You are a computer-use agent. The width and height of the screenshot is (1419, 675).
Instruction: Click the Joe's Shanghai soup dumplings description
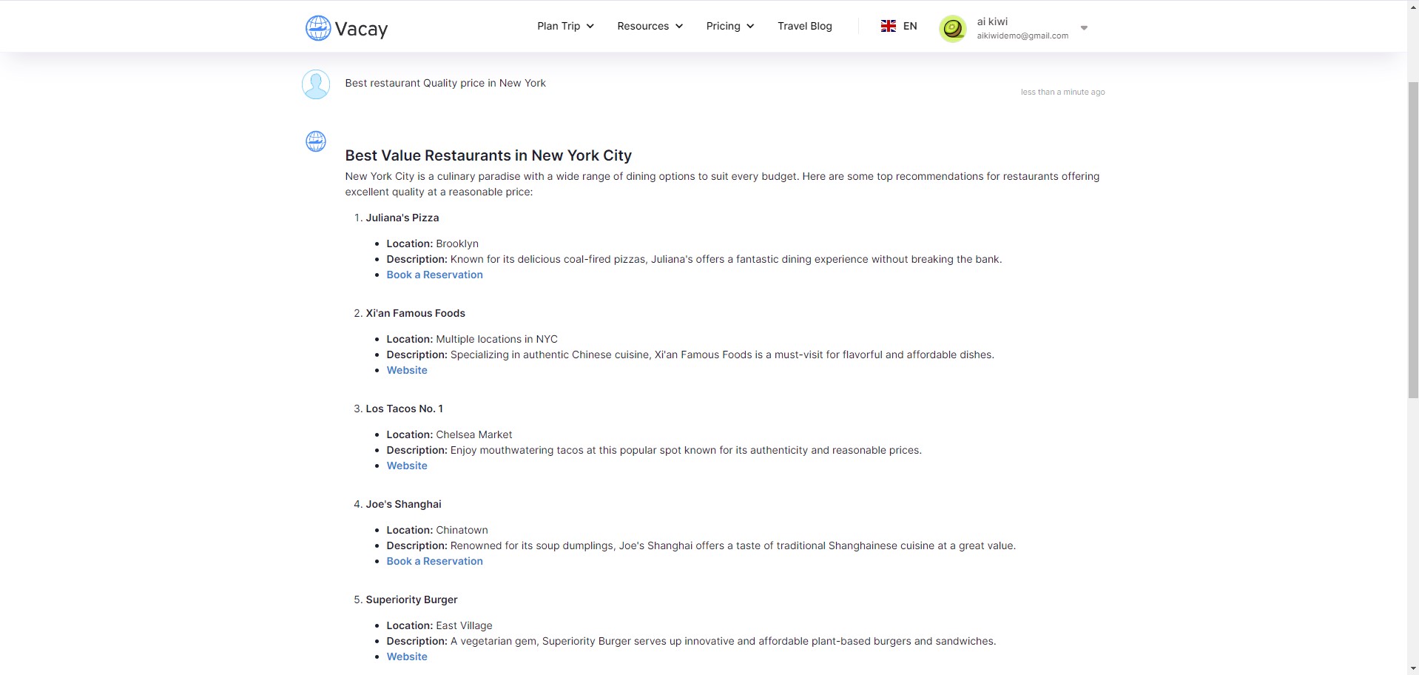pyautogui.click(x=701, y=545)
